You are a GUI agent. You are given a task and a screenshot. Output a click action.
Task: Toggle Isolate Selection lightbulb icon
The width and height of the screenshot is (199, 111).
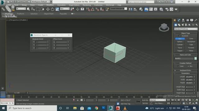(x=74, y=100)
